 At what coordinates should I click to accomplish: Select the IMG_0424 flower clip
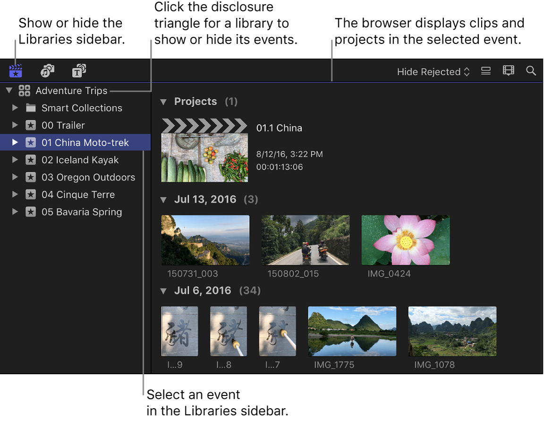point(405,240)
